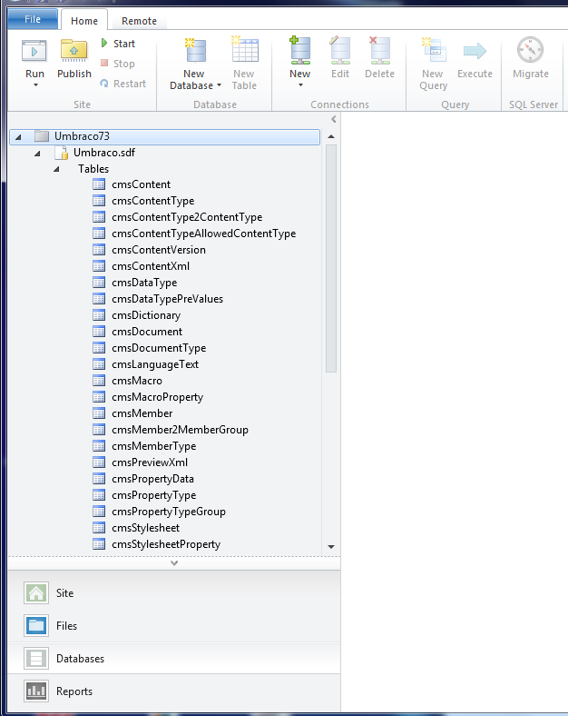Select the cmsDocument table
Screen dimensions: 568x716
click(147, 332)
